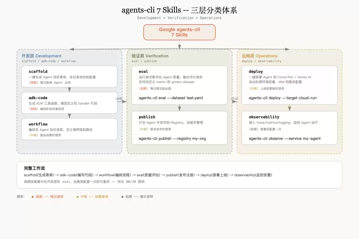Click the "[中频] 复杂场景时使用" tag
The height and width of the screenshot is (239, 359).
click(45, 135)
